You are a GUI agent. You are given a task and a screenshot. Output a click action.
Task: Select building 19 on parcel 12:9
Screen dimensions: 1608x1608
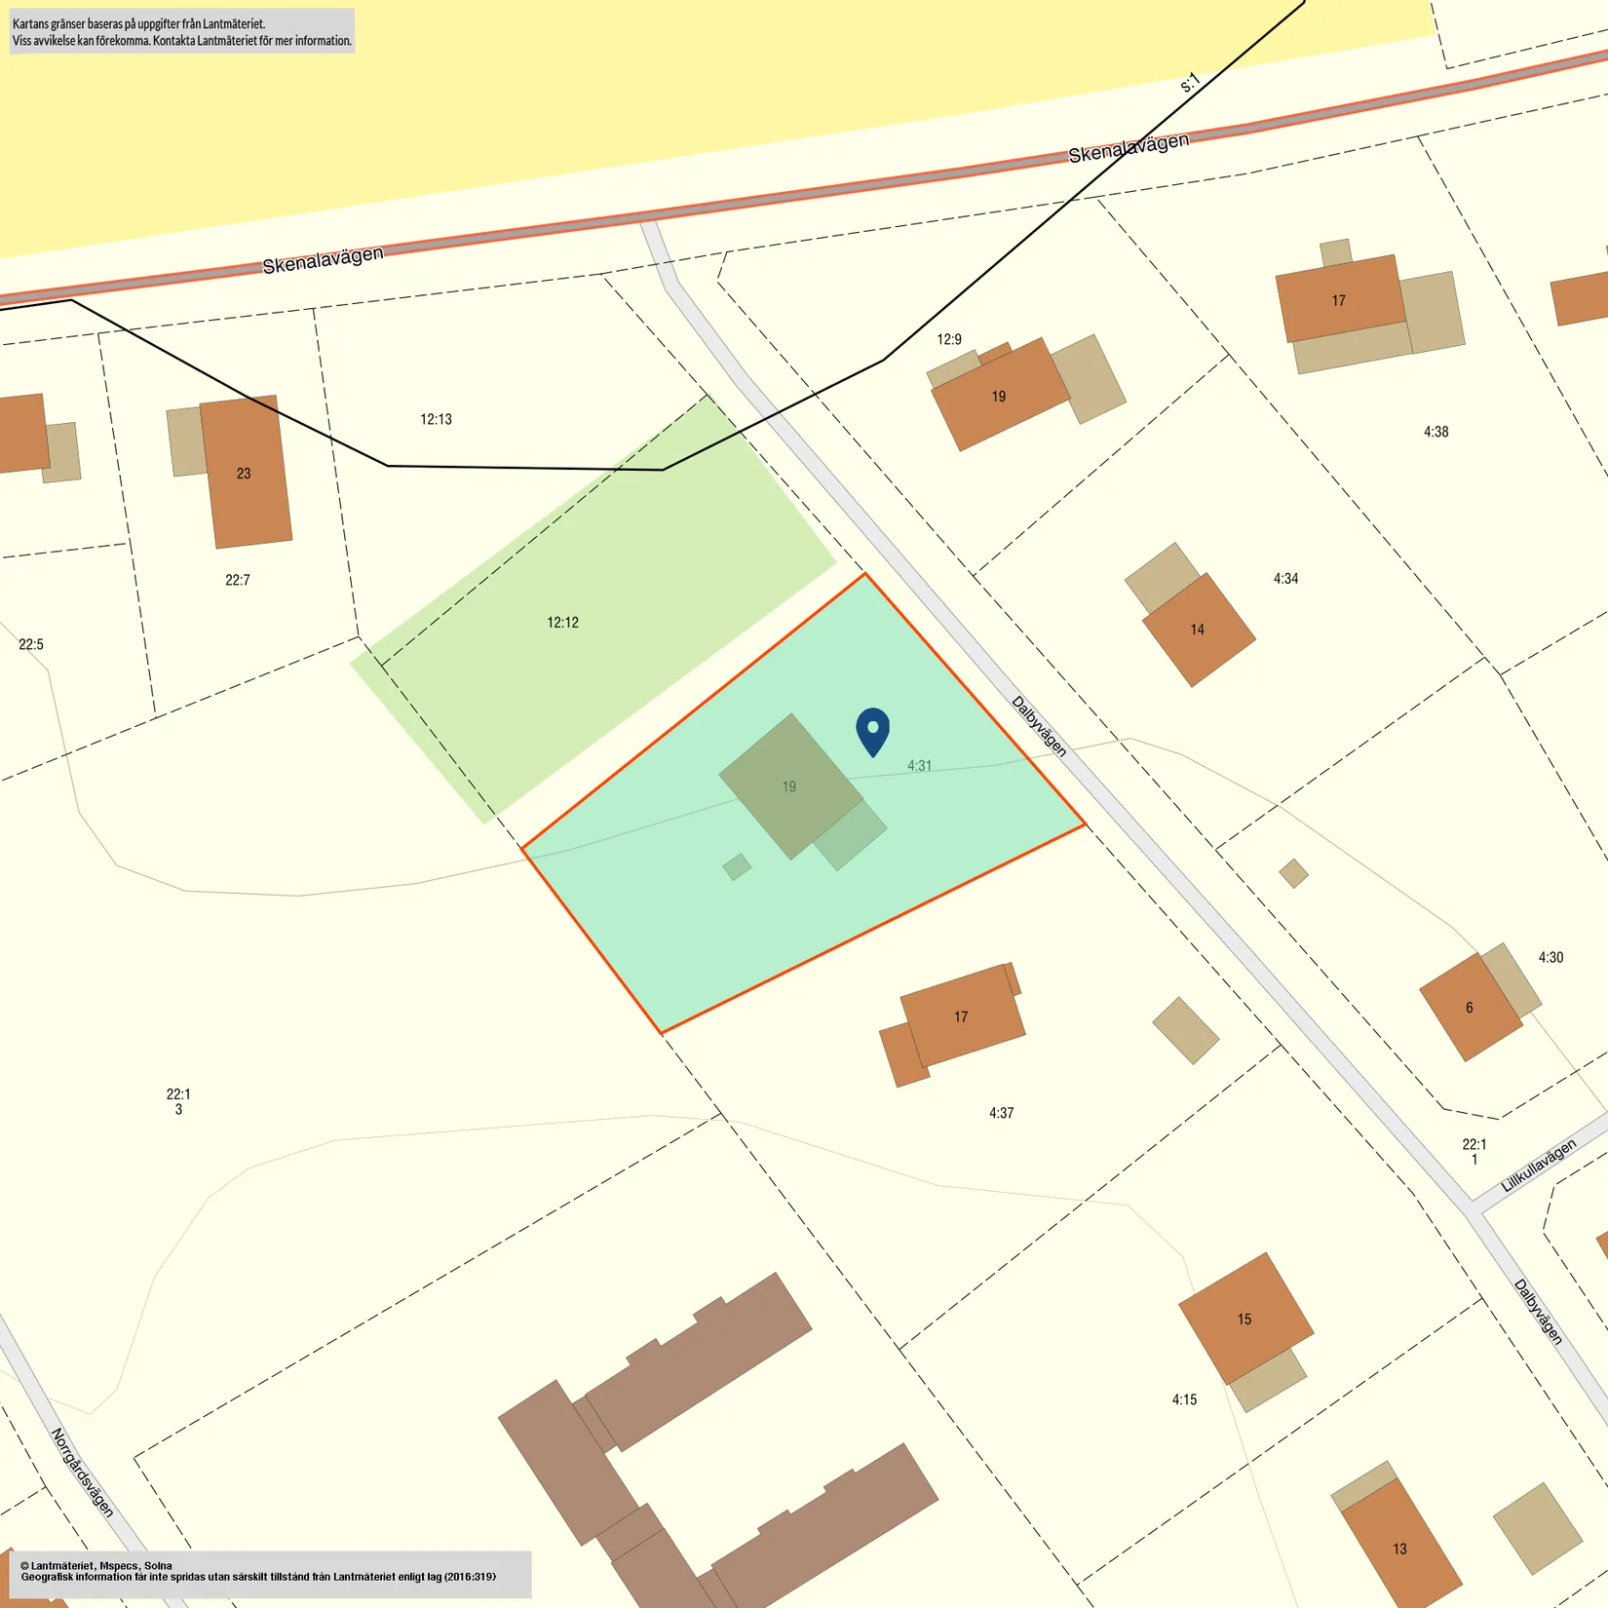click(x=1000, y=395)
